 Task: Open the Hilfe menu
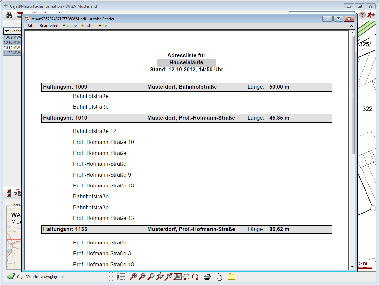102,26
